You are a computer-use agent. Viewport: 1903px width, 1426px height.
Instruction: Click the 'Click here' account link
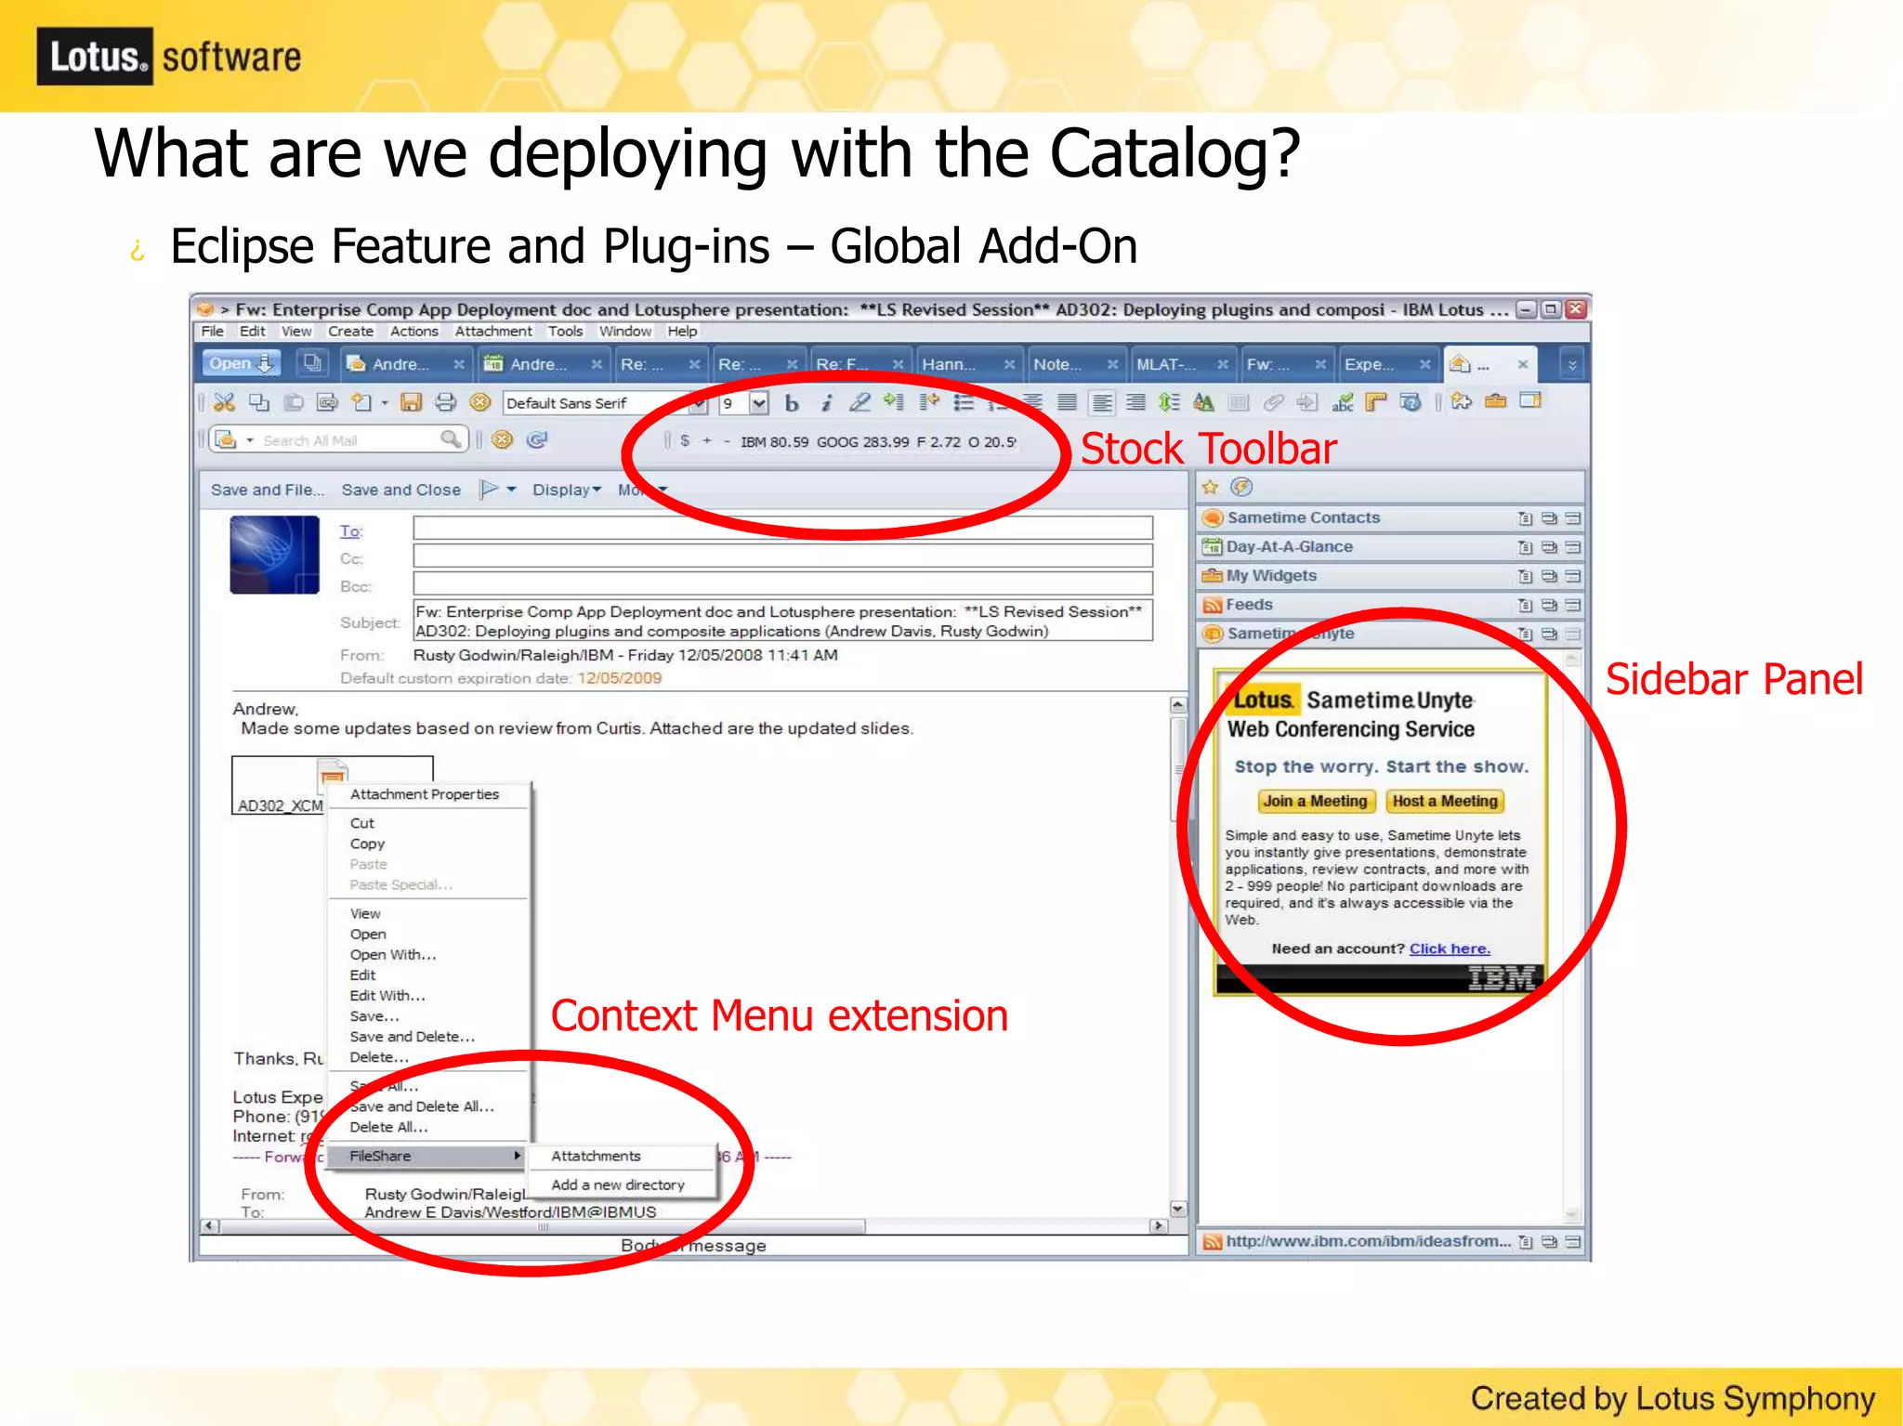coord(1450,948)
